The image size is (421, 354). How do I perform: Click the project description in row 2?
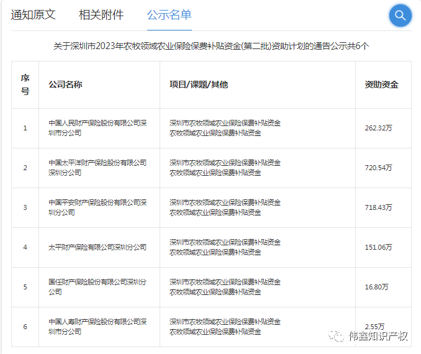pos(225,168)
